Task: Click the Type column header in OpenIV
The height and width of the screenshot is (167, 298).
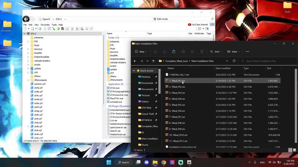Action: (149, 33)
